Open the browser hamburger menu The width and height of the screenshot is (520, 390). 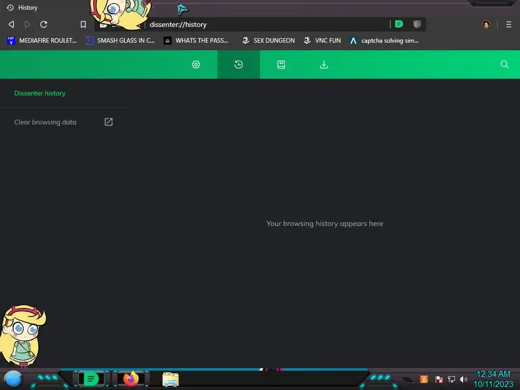[509, 24]
